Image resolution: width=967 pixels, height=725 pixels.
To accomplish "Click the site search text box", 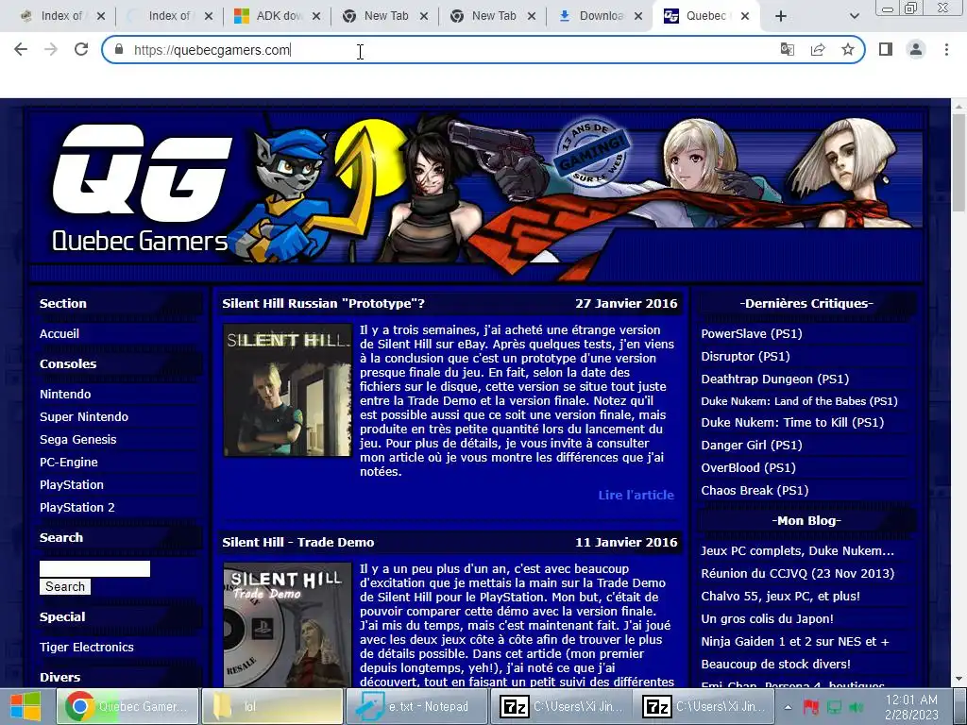I will 94,568.
